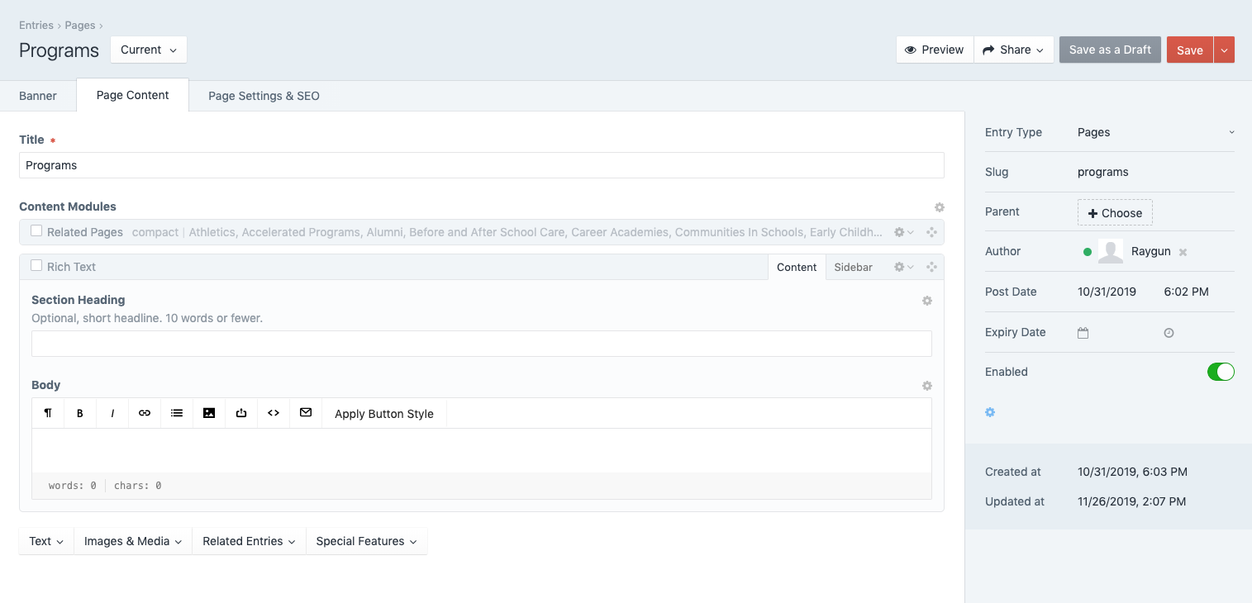Select the Rich Text module checkbox
The image size is (1252, 603).
tap(36, 266)
